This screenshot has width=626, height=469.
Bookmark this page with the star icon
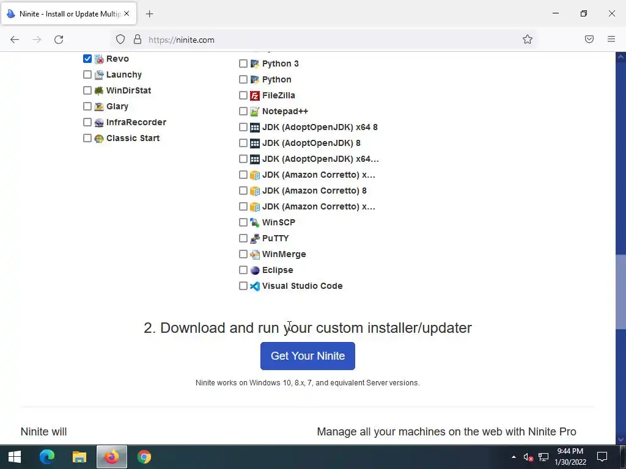(x=528, y=39)
